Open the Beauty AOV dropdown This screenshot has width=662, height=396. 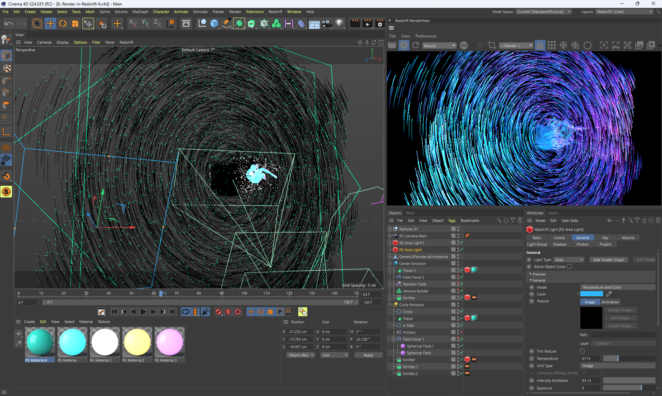(439, 46)
